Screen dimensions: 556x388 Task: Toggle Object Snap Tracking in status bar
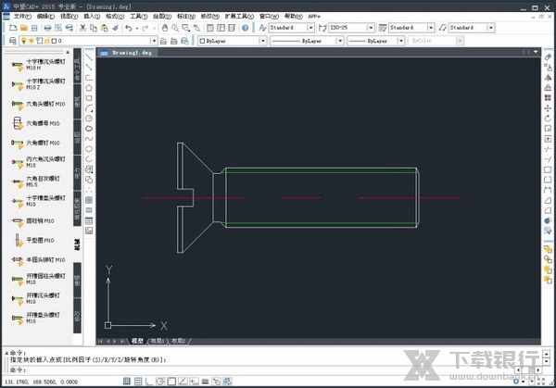click(183, 382)
